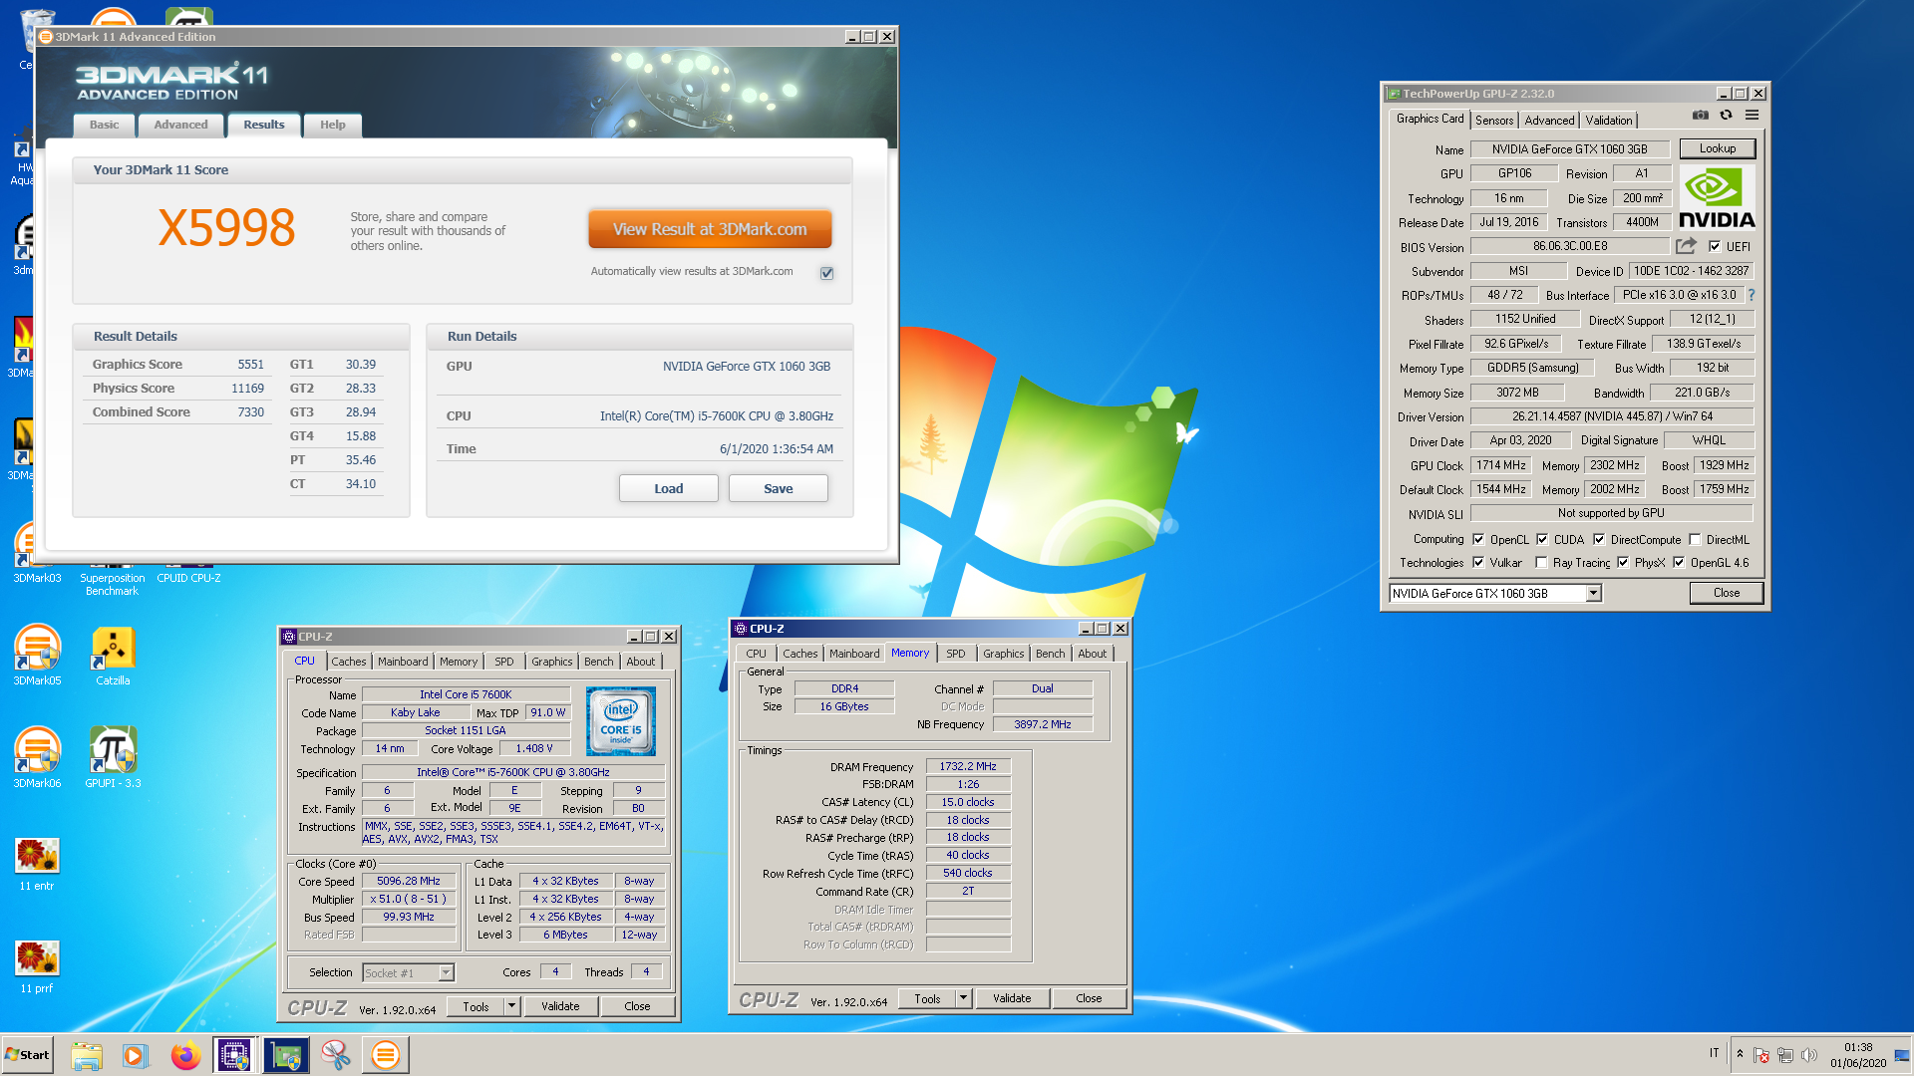Toggle auto view results at 3DMark.com
Image resolution: width=1914 pixels, height=1076 pixels.
826,273
